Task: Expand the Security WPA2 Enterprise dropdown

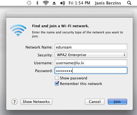Action: [91, 55]
